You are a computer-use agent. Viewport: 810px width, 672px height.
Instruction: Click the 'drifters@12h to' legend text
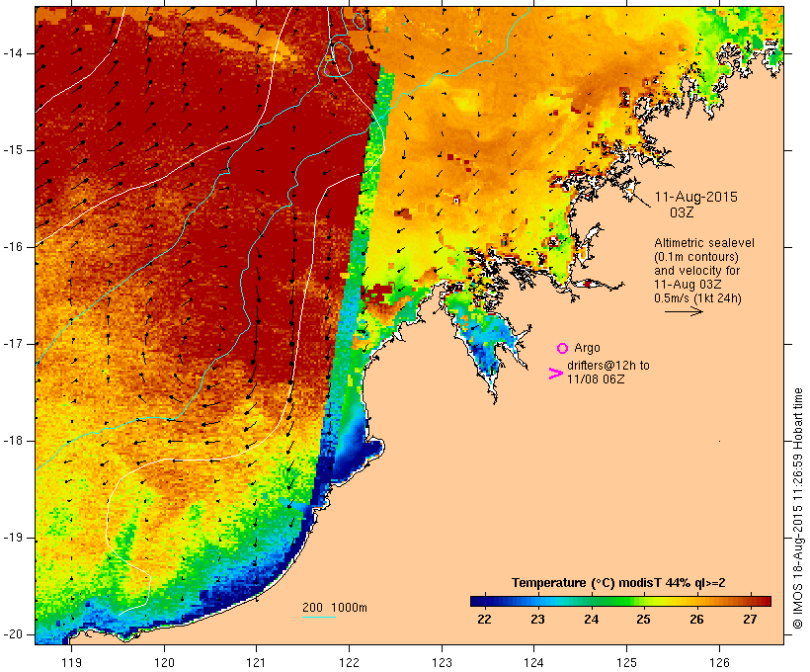pyautogui.click(x=608, y=365)
